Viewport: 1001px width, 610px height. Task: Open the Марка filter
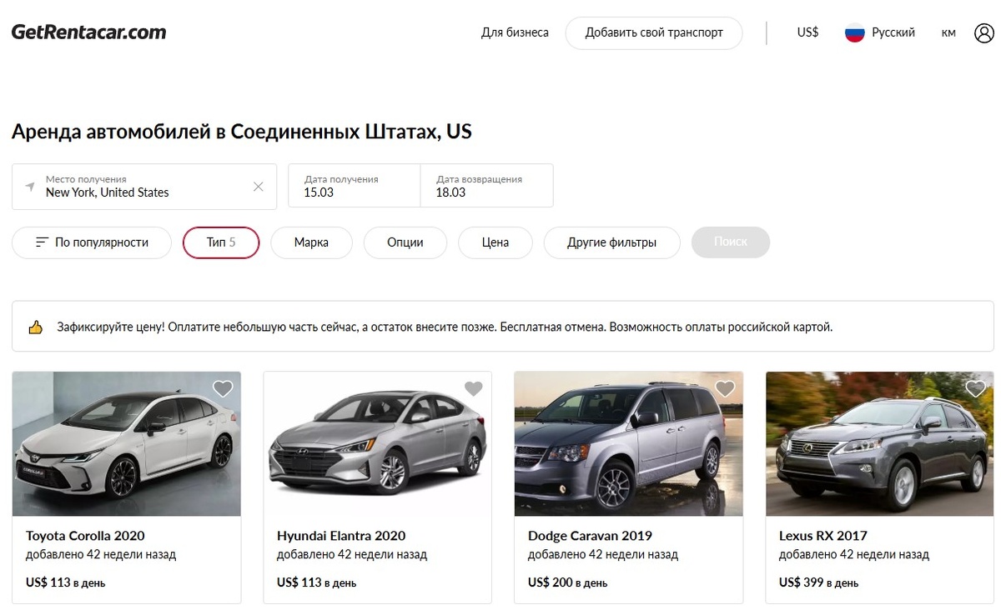pyautogui.click(x=311, y=242)
